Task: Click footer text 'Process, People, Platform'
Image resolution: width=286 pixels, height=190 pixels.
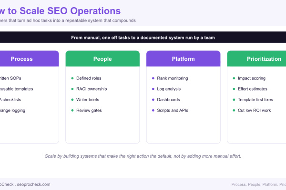Action: click(259, 184)
